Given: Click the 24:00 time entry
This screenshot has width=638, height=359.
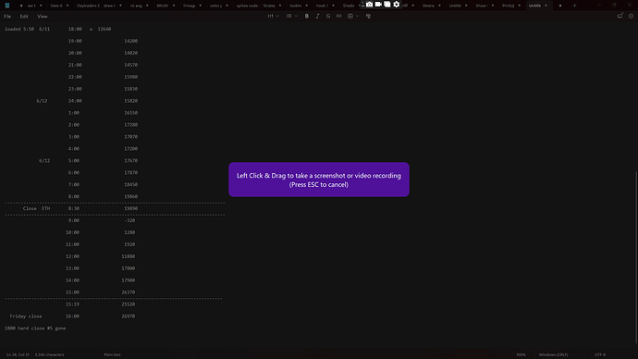Looking at the screenshot, I should click(x=75, y=101).
